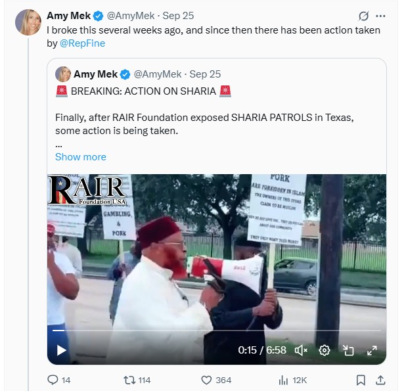Reply to the post via comment icon
This screenshot has width=404, height=391.
pyautogui.click(x=54, y=380)
